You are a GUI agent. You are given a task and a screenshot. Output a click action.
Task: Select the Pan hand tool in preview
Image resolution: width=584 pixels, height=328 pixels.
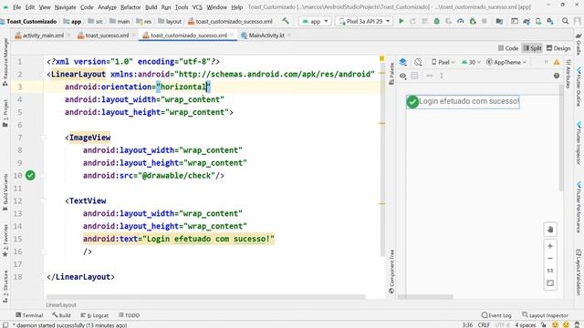point(550,230)
